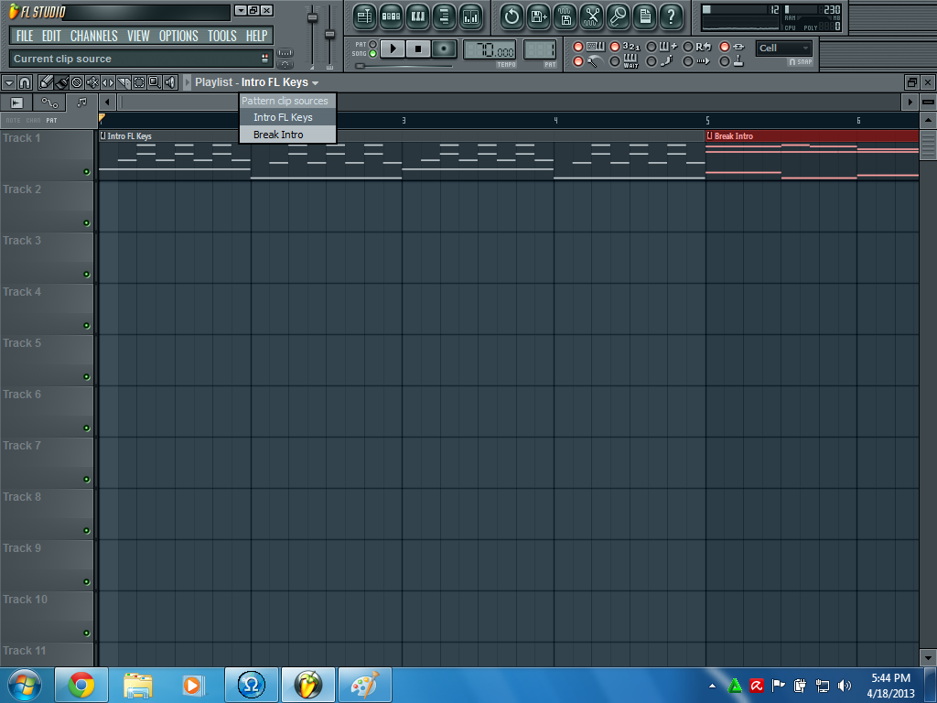The height and width of the screenshot is (703, 937).
Task: Open the CHANNELS menu
Action: (94, 36)
